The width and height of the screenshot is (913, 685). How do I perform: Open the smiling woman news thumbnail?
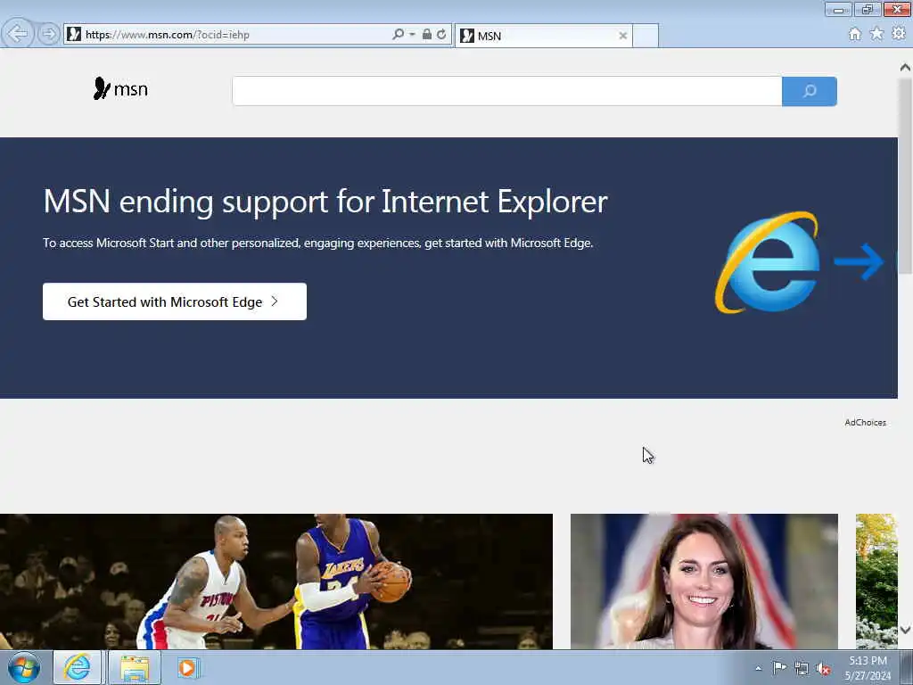coord(704,582)
